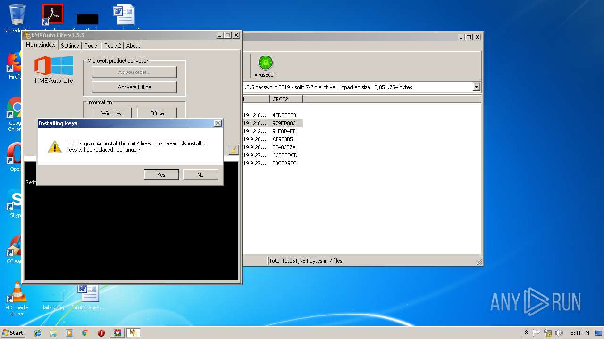Screen dimensions: 604x339
Task: Minimize the KMSAuto Lite window
Action: [220, 35]
